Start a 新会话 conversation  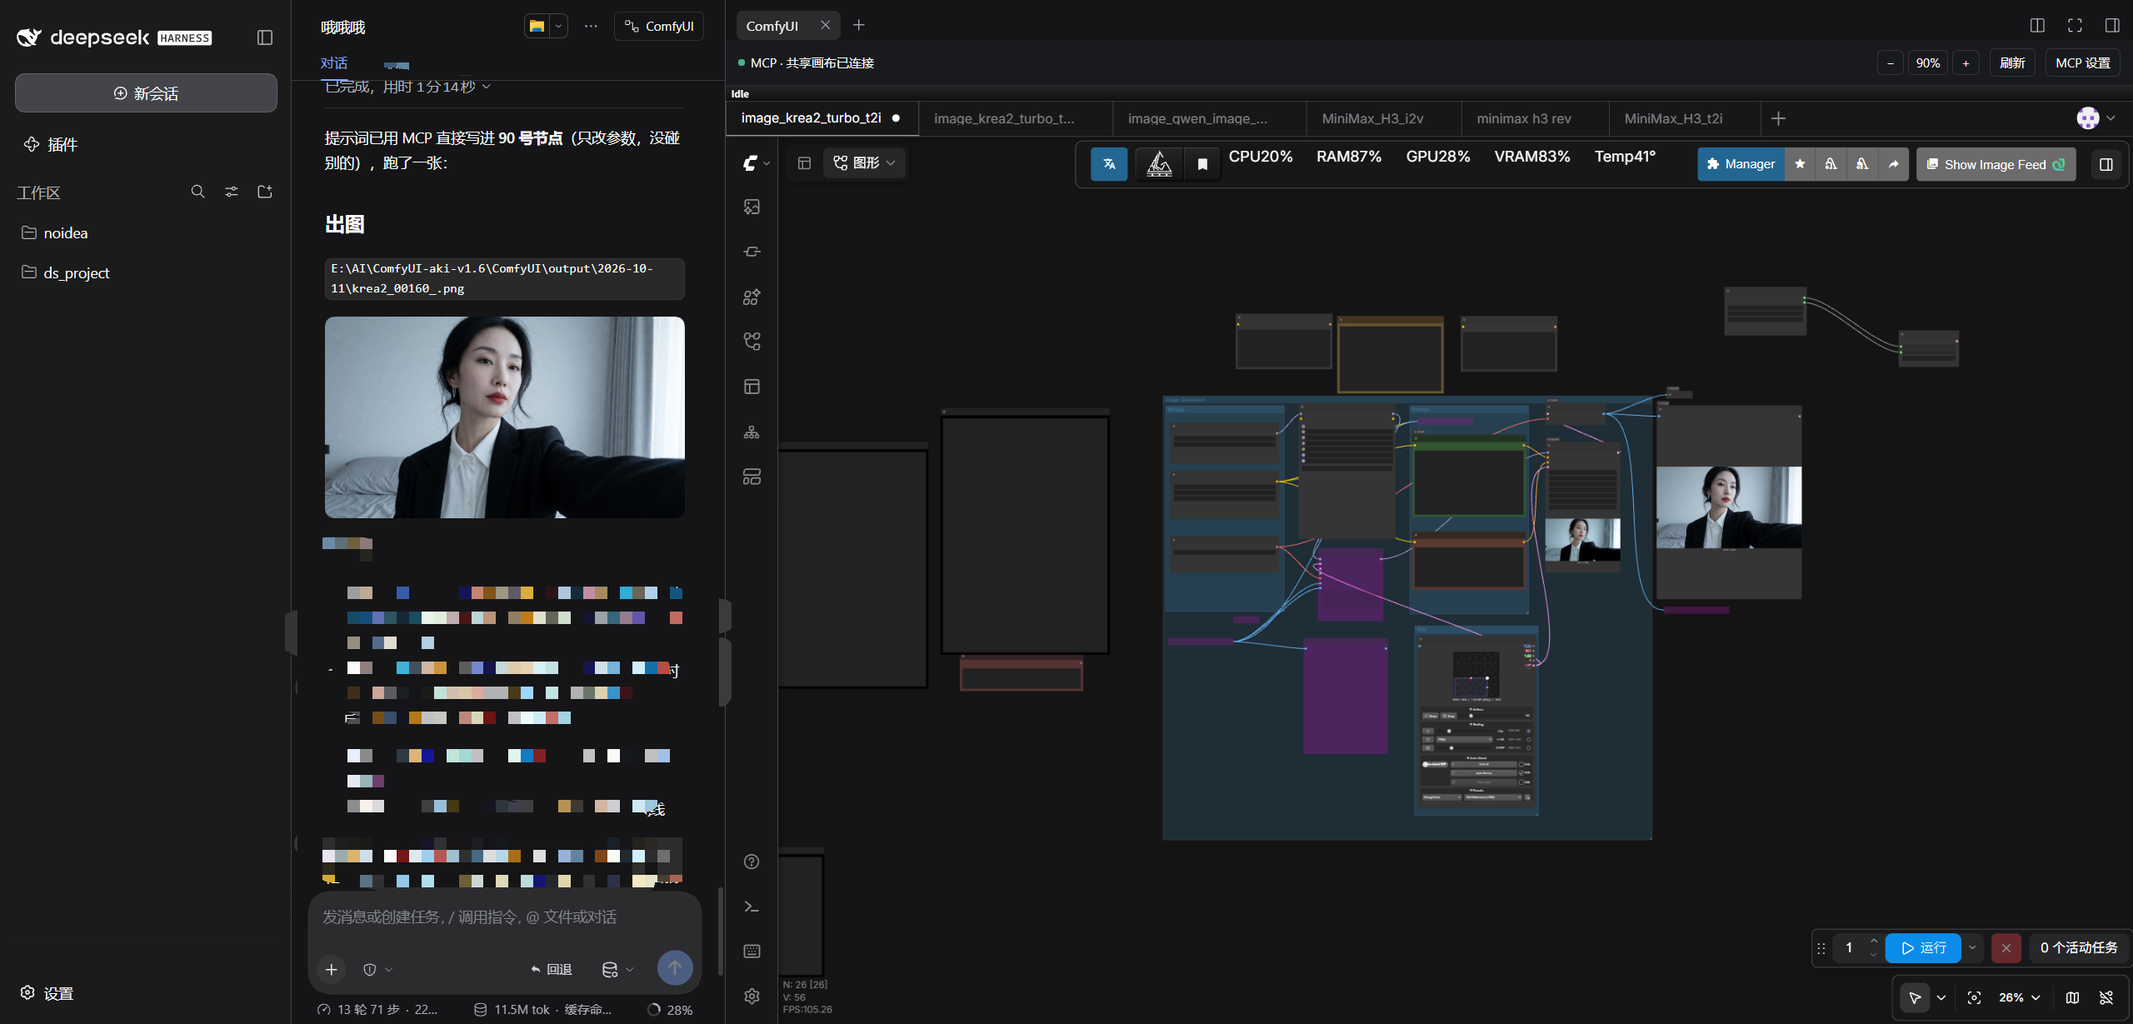146,93
